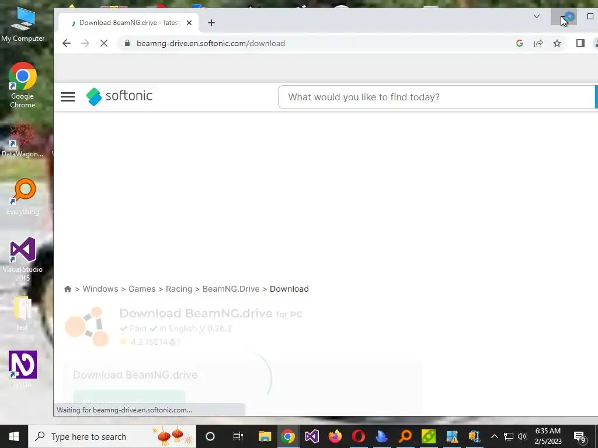Open clock showing 6:35 AM
This screenshot has width=598, height=448.
coord(548,436)
